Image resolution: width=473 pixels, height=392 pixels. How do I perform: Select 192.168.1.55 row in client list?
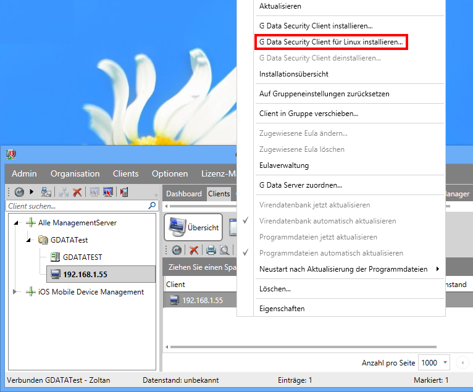coord(200,300)
